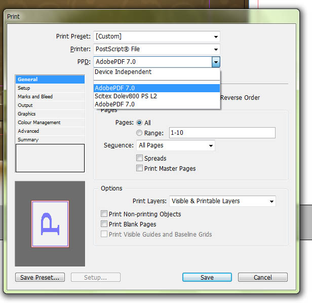The width and height of the screenshot is (312, 303).
Task: Click the PPD dropdown arrow button
Action: [216, 62]
